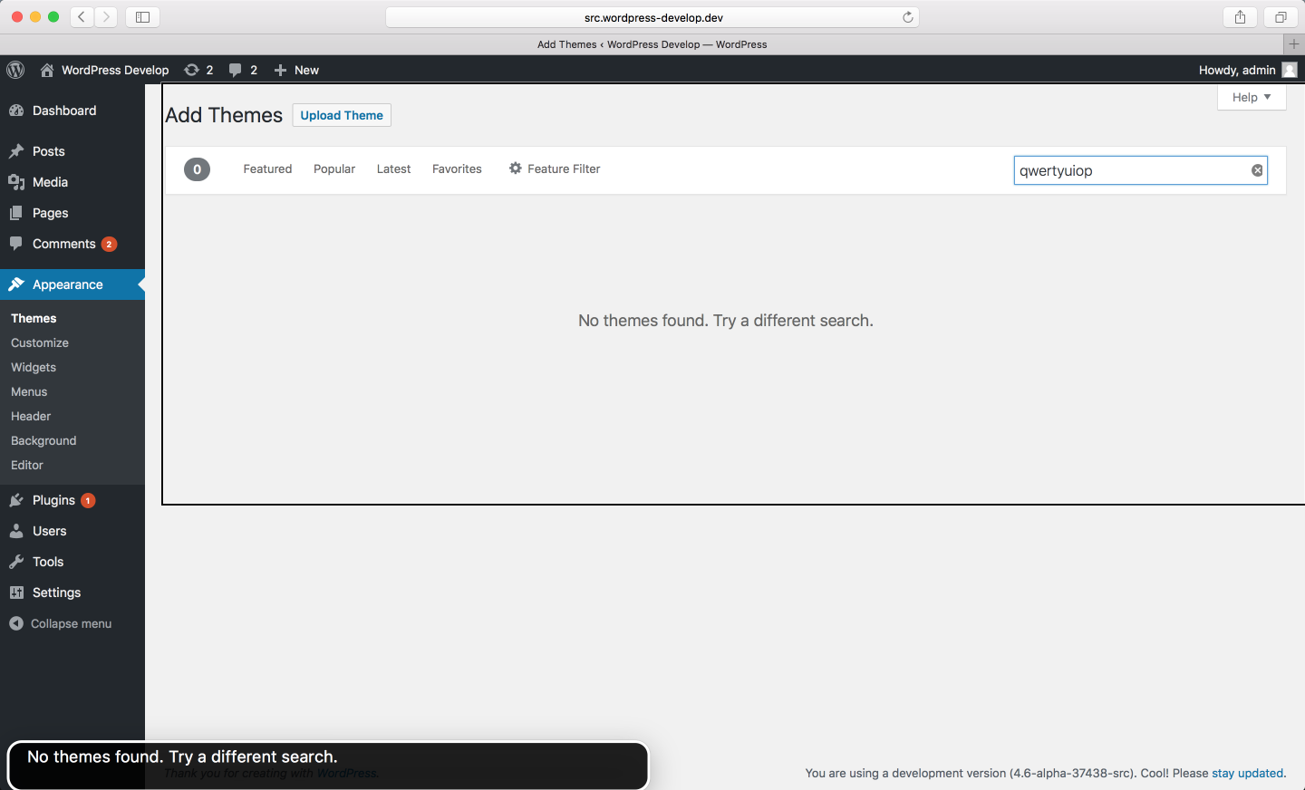Clear the theme search field
1305x790 pixels.
click(1257, 170)
